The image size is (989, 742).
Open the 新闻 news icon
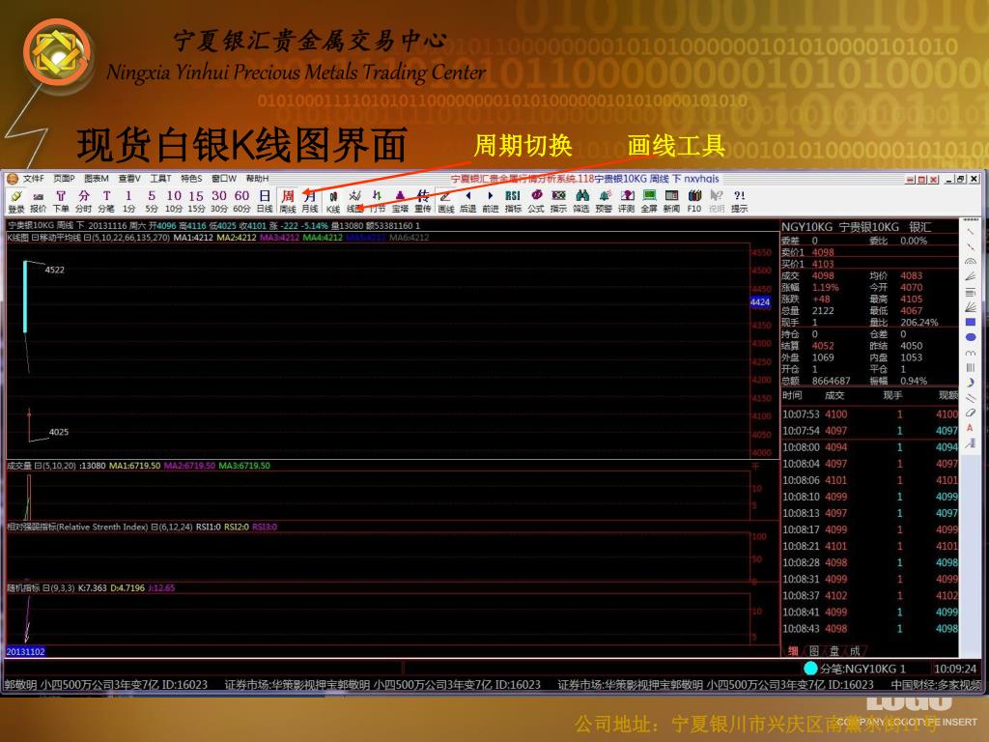[672, 201]
